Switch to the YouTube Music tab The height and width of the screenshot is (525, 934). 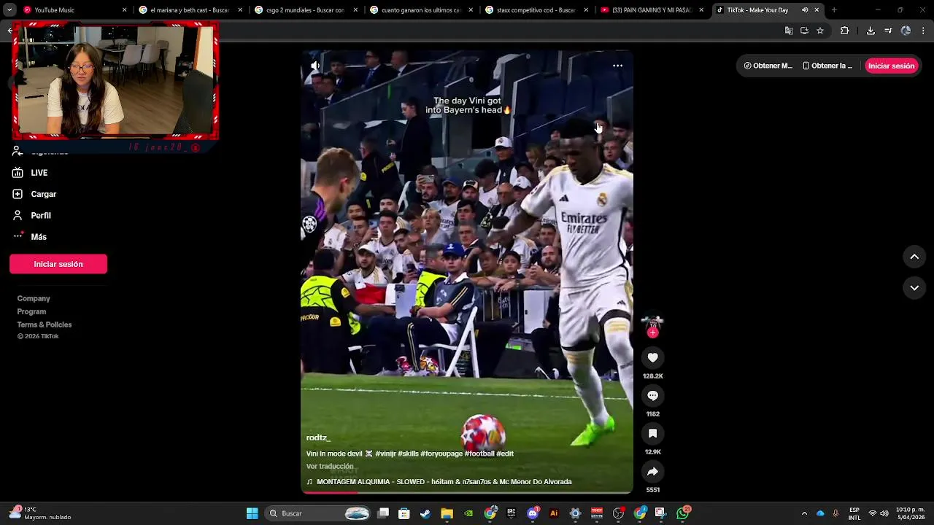[73, 10]
